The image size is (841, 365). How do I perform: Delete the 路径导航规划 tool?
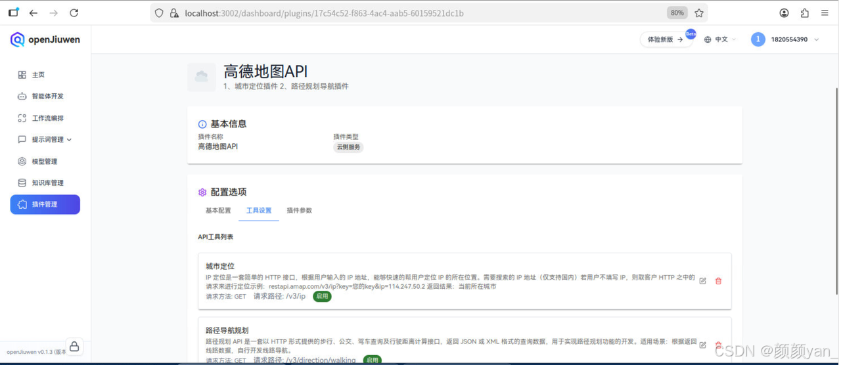click(719, 345)
